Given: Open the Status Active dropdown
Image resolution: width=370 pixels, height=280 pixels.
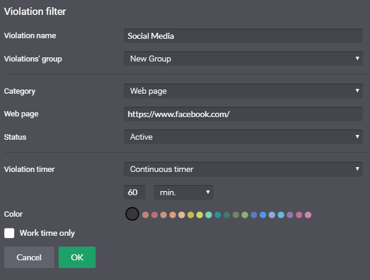Looking at the screenshot, I should click(x=243, y=137).
